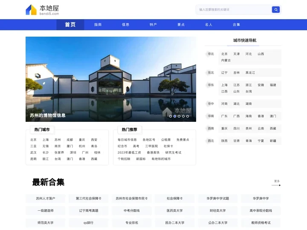
Task: Open the 财经类大学 collection
Action: [x=218, y=211]
